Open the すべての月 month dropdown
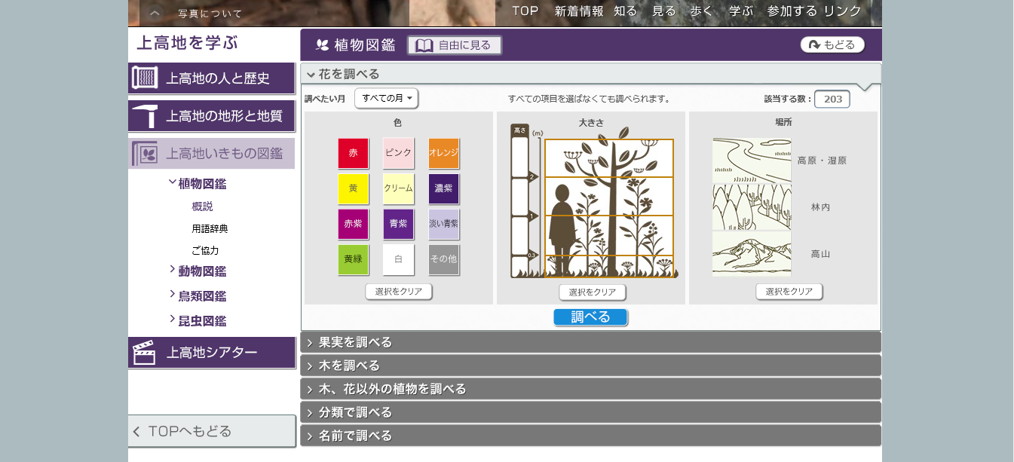Image resolution: width=1014 pixels, height=462 pixels. coord(386,98)
